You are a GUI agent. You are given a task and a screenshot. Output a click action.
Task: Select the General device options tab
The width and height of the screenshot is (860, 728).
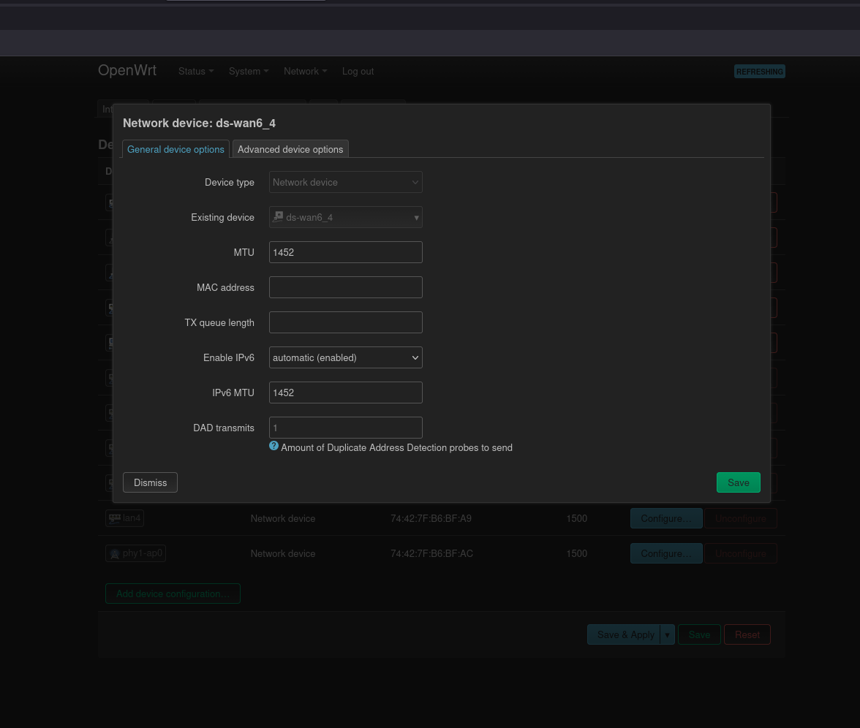[176, 149]
